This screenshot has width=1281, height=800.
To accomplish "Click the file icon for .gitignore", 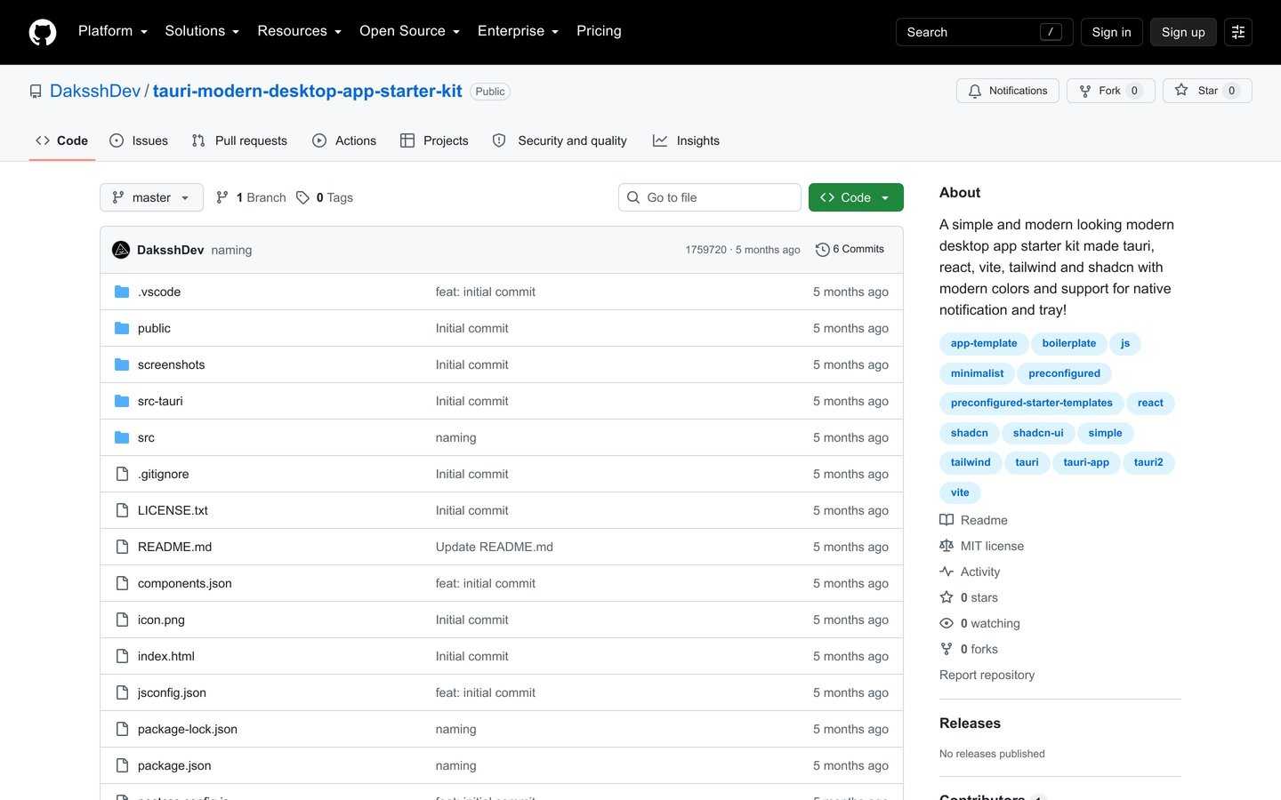I will click(122, 474).
